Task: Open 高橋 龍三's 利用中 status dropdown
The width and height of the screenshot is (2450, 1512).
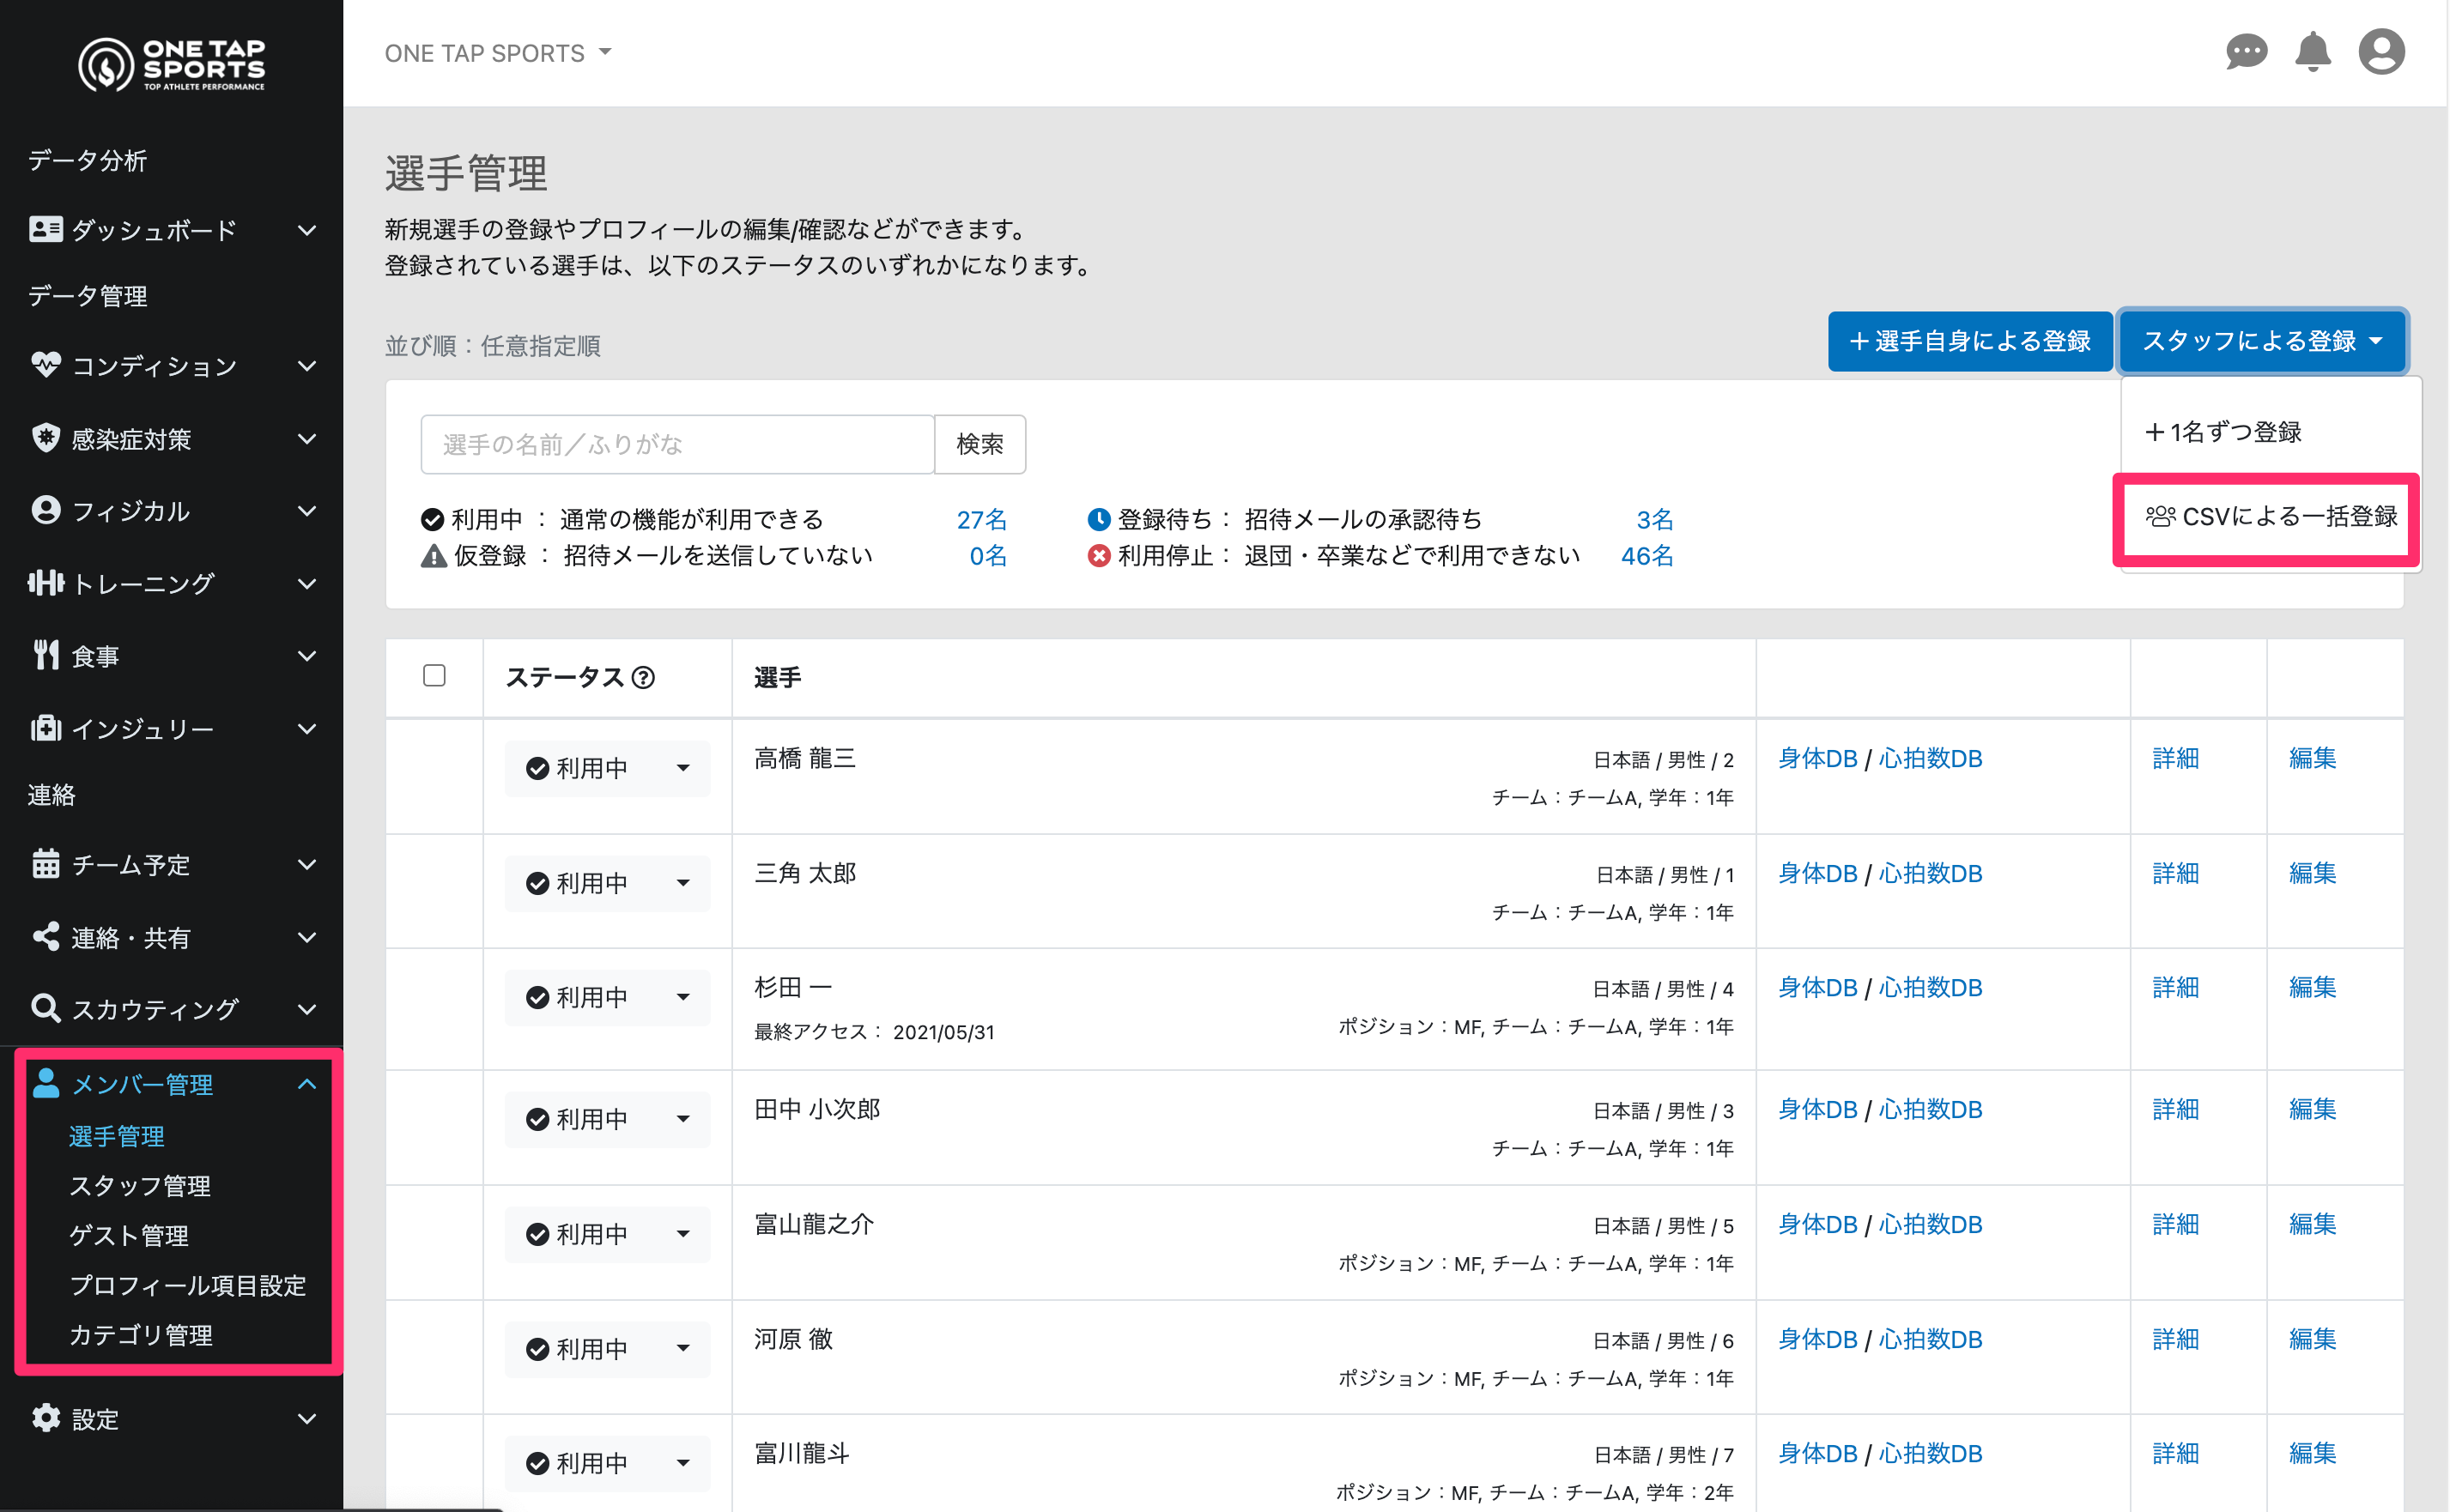Action: click(607, 768)
